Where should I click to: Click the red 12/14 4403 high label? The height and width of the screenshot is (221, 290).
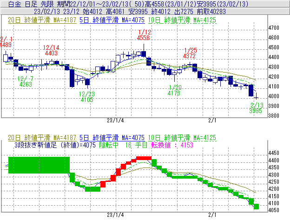pos(51,50)
